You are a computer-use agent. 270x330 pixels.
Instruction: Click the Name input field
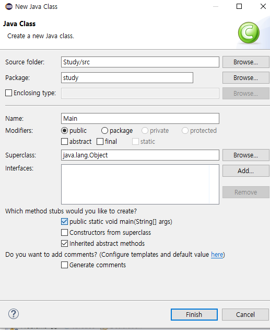pos(140,119)
